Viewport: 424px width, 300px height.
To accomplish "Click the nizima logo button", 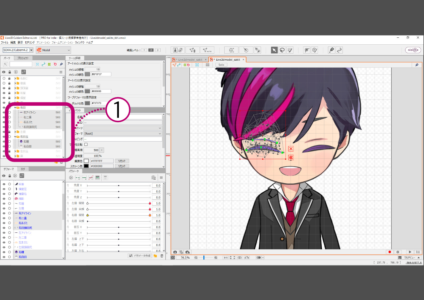I will click(x=413, y=50).
